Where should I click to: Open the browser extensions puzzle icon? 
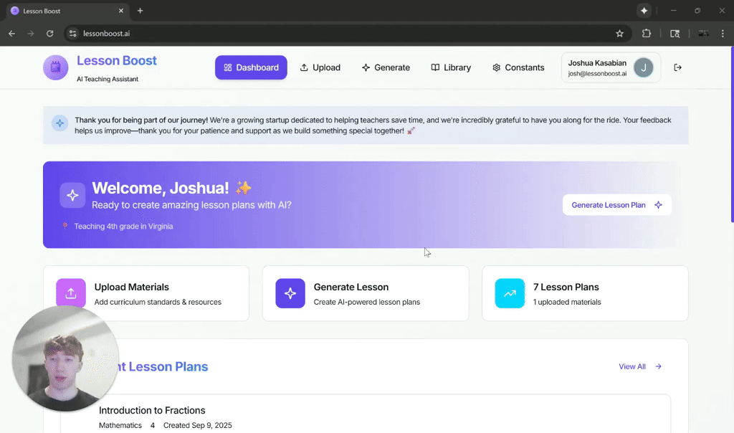(x=646, y=33)
